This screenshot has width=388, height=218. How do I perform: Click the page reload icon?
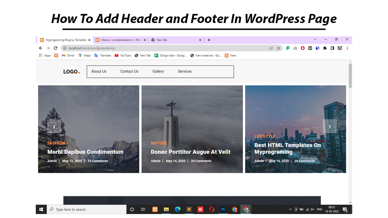pyautogui.click(x=55, y=48)
